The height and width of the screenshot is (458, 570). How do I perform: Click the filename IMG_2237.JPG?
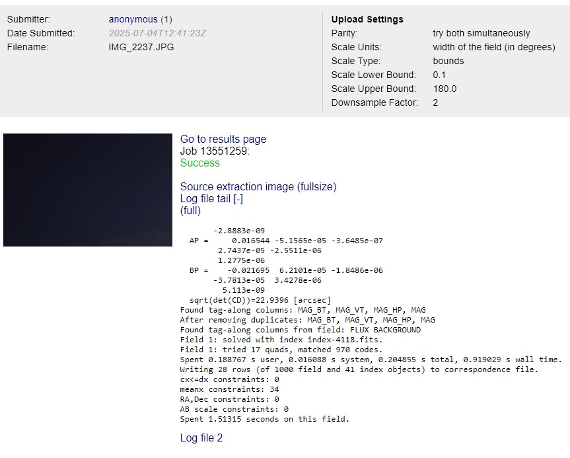[141, 47]
